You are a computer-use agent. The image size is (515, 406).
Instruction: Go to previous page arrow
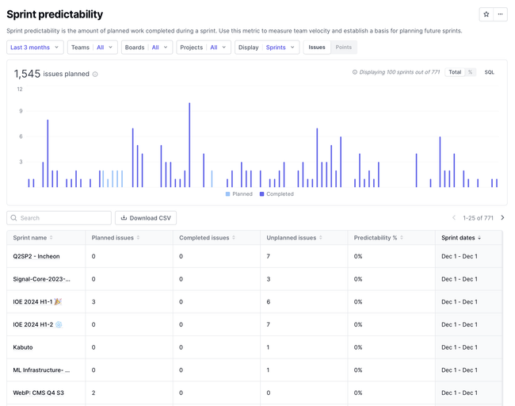click(454, 217)
